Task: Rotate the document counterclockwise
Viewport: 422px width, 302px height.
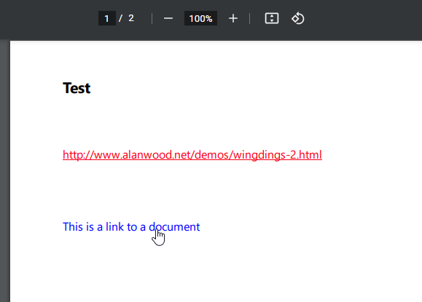Action: pos(297,18)
